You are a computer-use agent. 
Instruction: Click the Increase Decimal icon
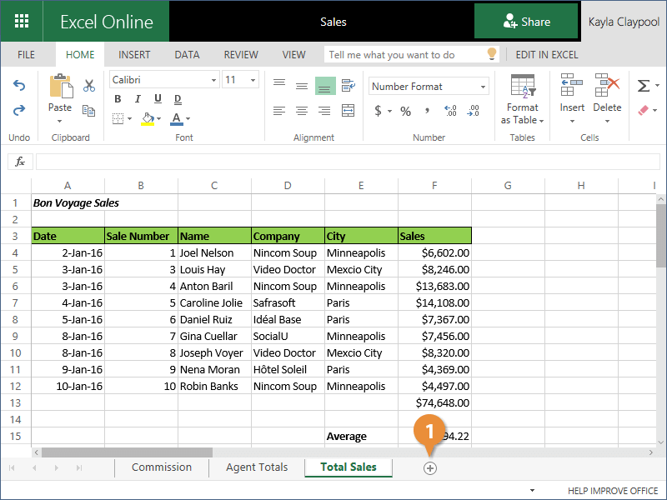coord(451,111)
